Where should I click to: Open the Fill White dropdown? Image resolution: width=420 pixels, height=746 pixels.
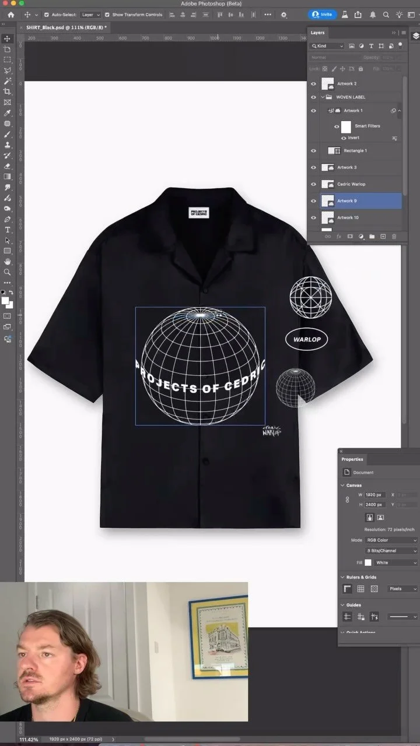click(x=396, y=563)
